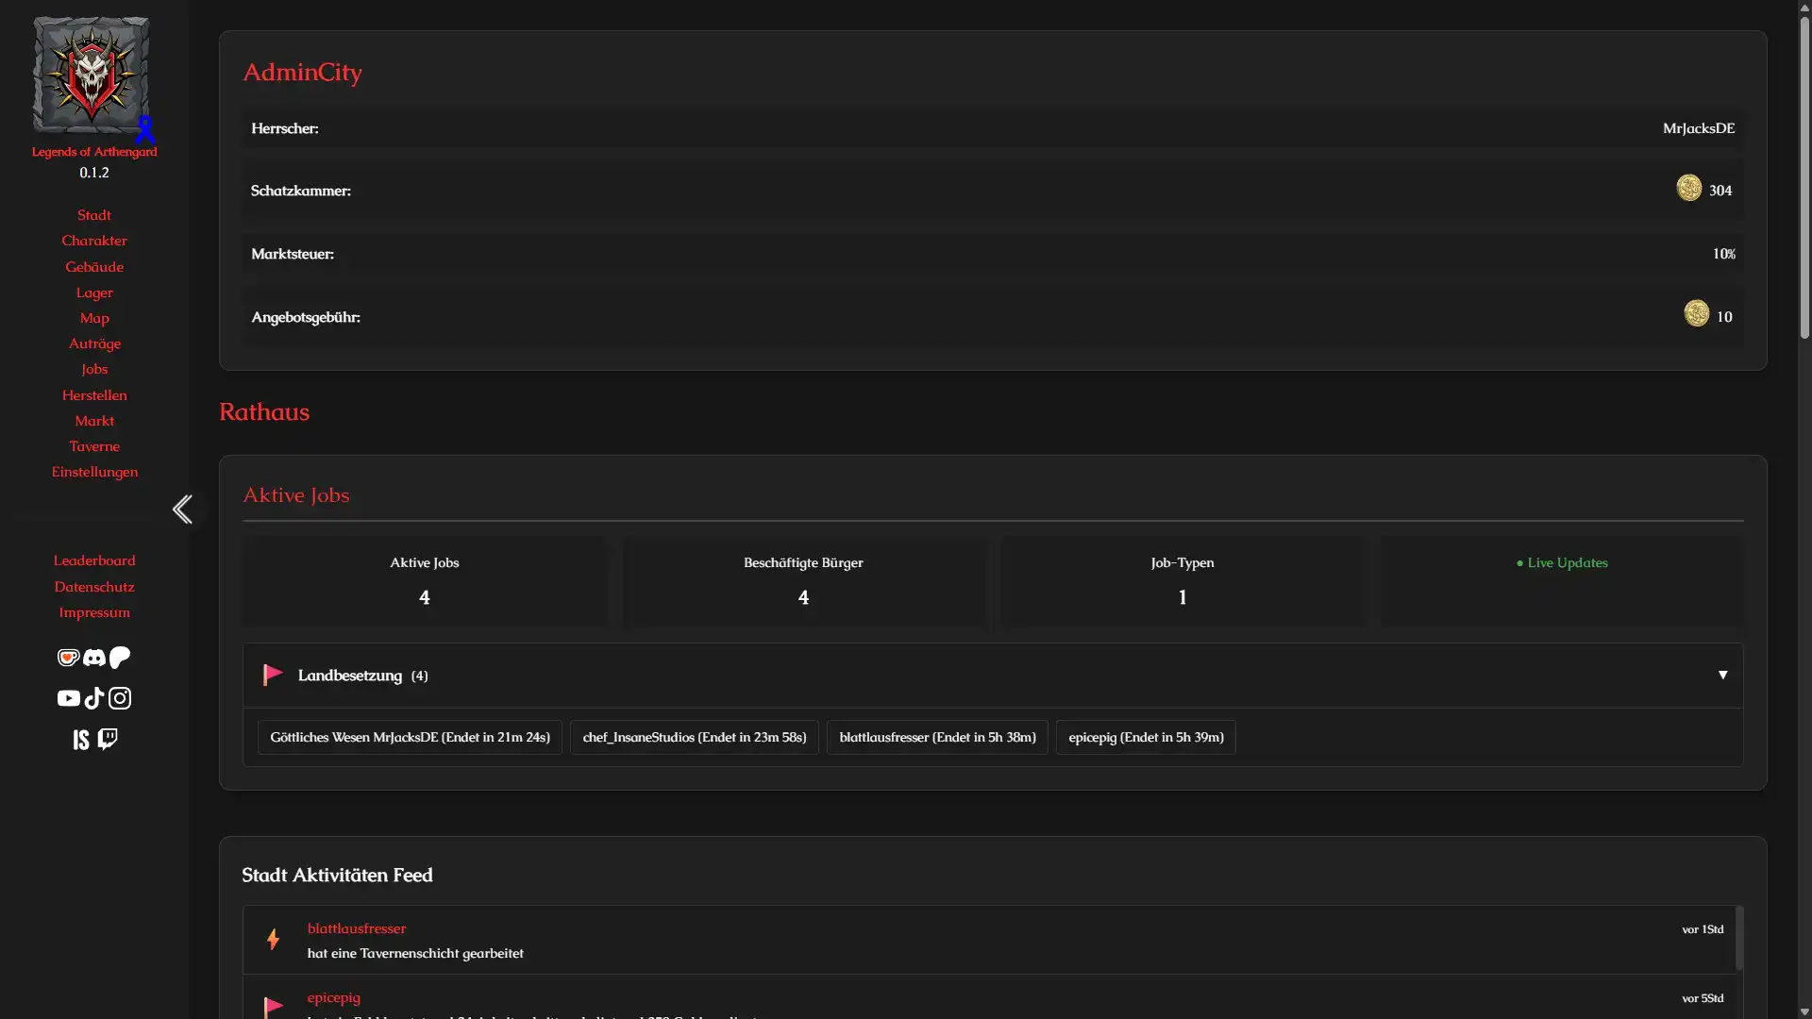Select the epicepig job chip ending in 5h 39m

(1145, 737)
